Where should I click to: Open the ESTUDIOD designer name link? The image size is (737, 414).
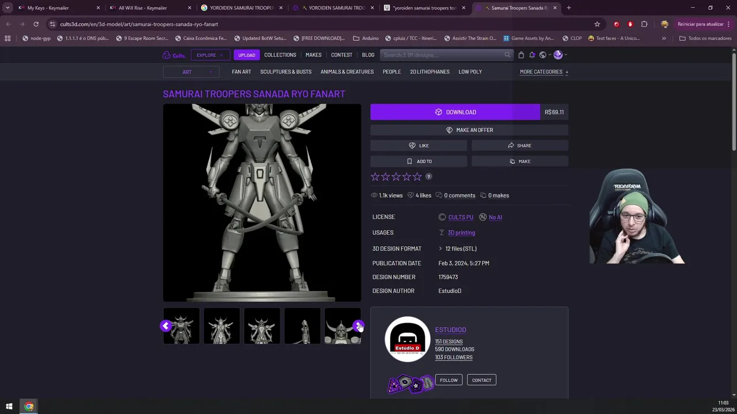click(450, 330)
